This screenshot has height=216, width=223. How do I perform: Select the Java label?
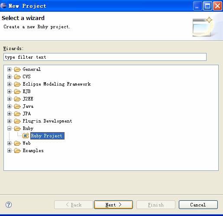(x=28, y=106)
